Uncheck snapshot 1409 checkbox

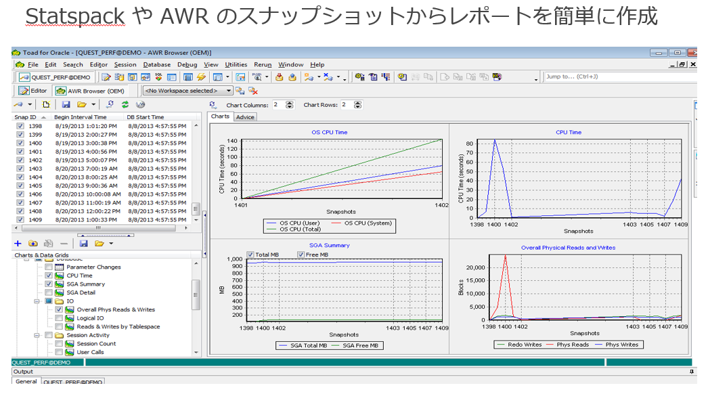[x=20, y=219]
